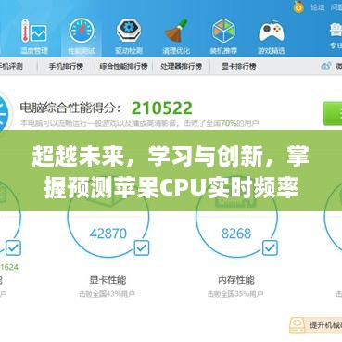This screenshot has width=342, height=342.
Task: Open the 驱动检测 driver detection icon
Action: [x=129, y=31]
